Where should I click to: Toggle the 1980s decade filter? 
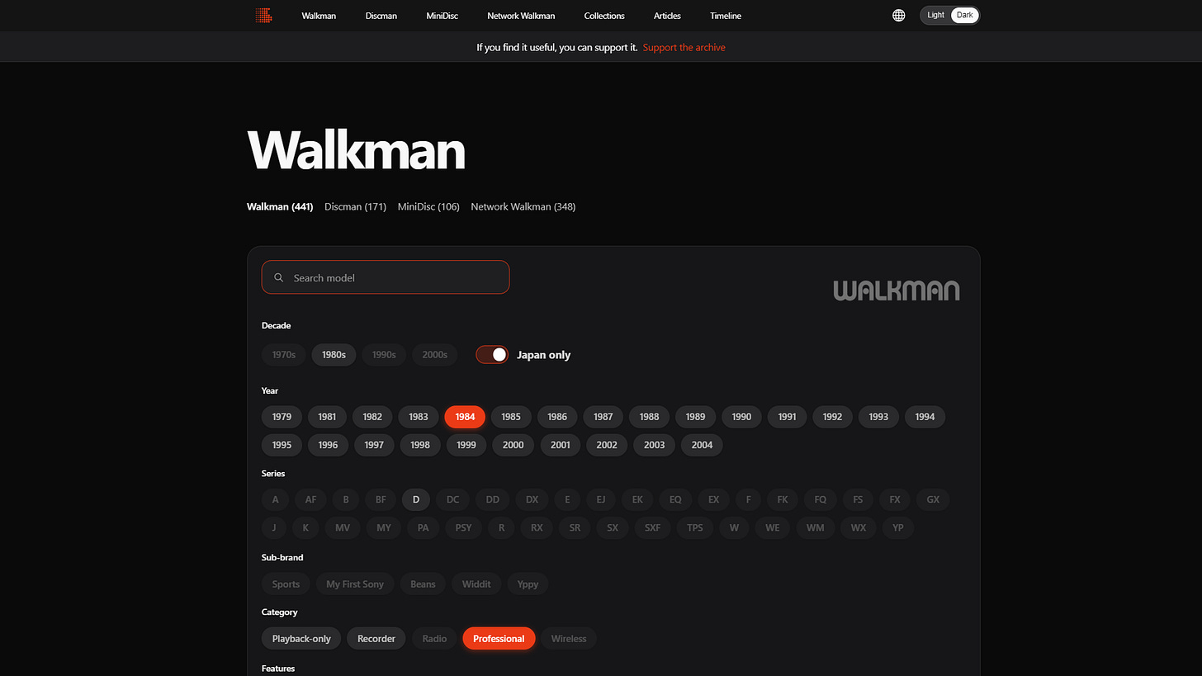pos(334,355)
